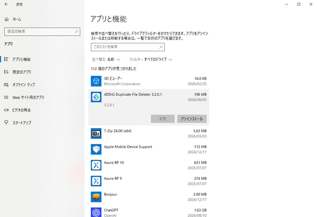Click the Apple Mobile Device Support icon
The image size is (317, 217).
coord(96,150)
